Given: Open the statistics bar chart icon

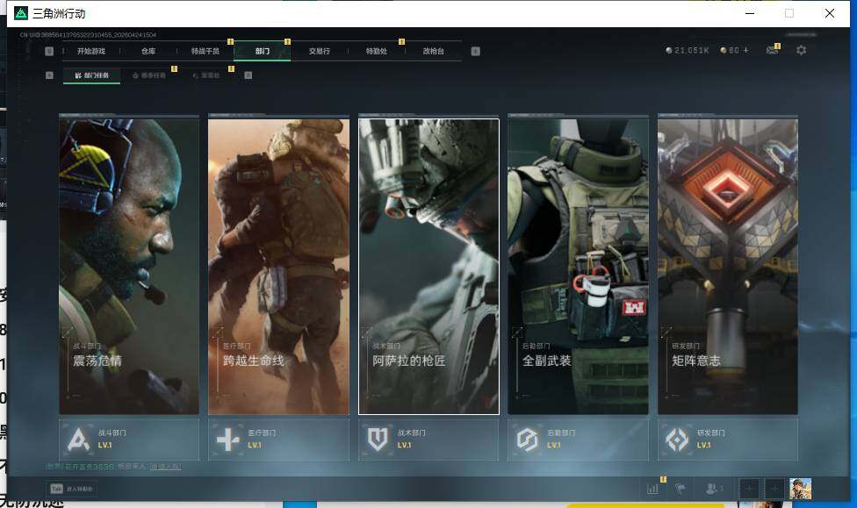Looking at the screenshot, I should [652, 489].
